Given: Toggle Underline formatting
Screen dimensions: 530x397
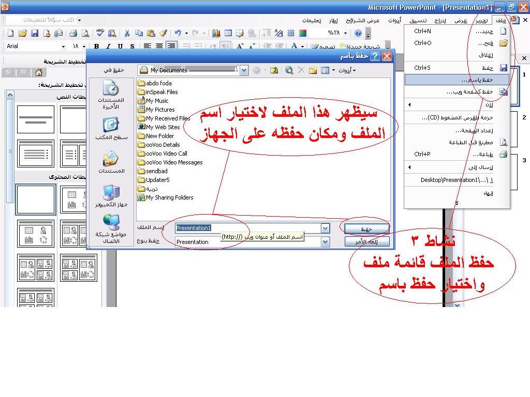Looking at the screenshot, I should (x=120, y=46).
